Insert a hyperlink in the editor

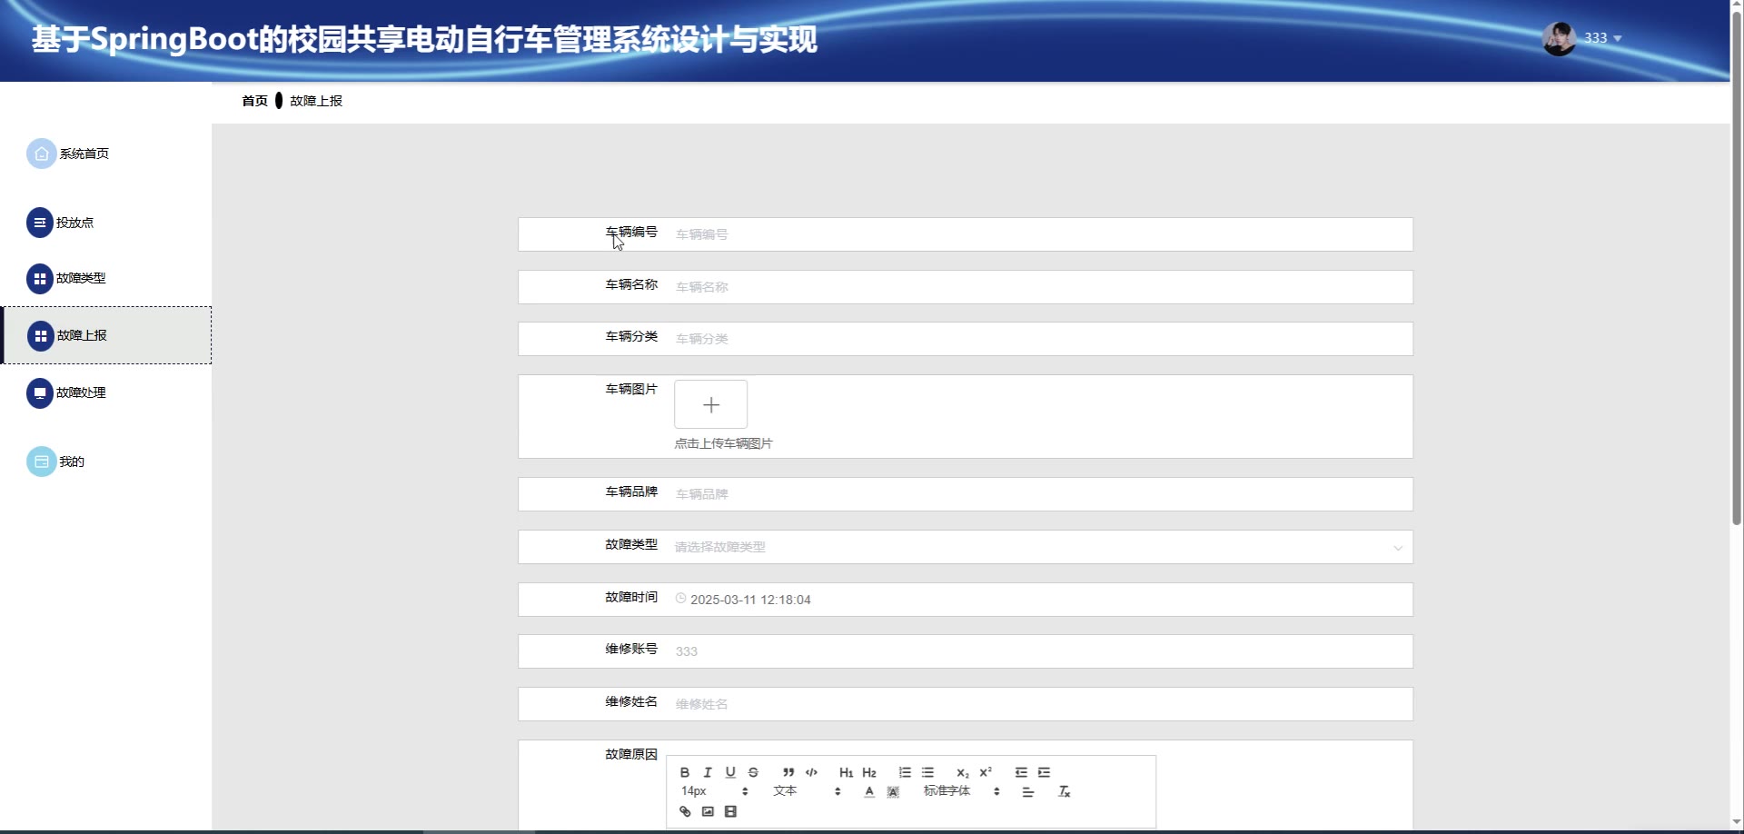pos(685,811)
